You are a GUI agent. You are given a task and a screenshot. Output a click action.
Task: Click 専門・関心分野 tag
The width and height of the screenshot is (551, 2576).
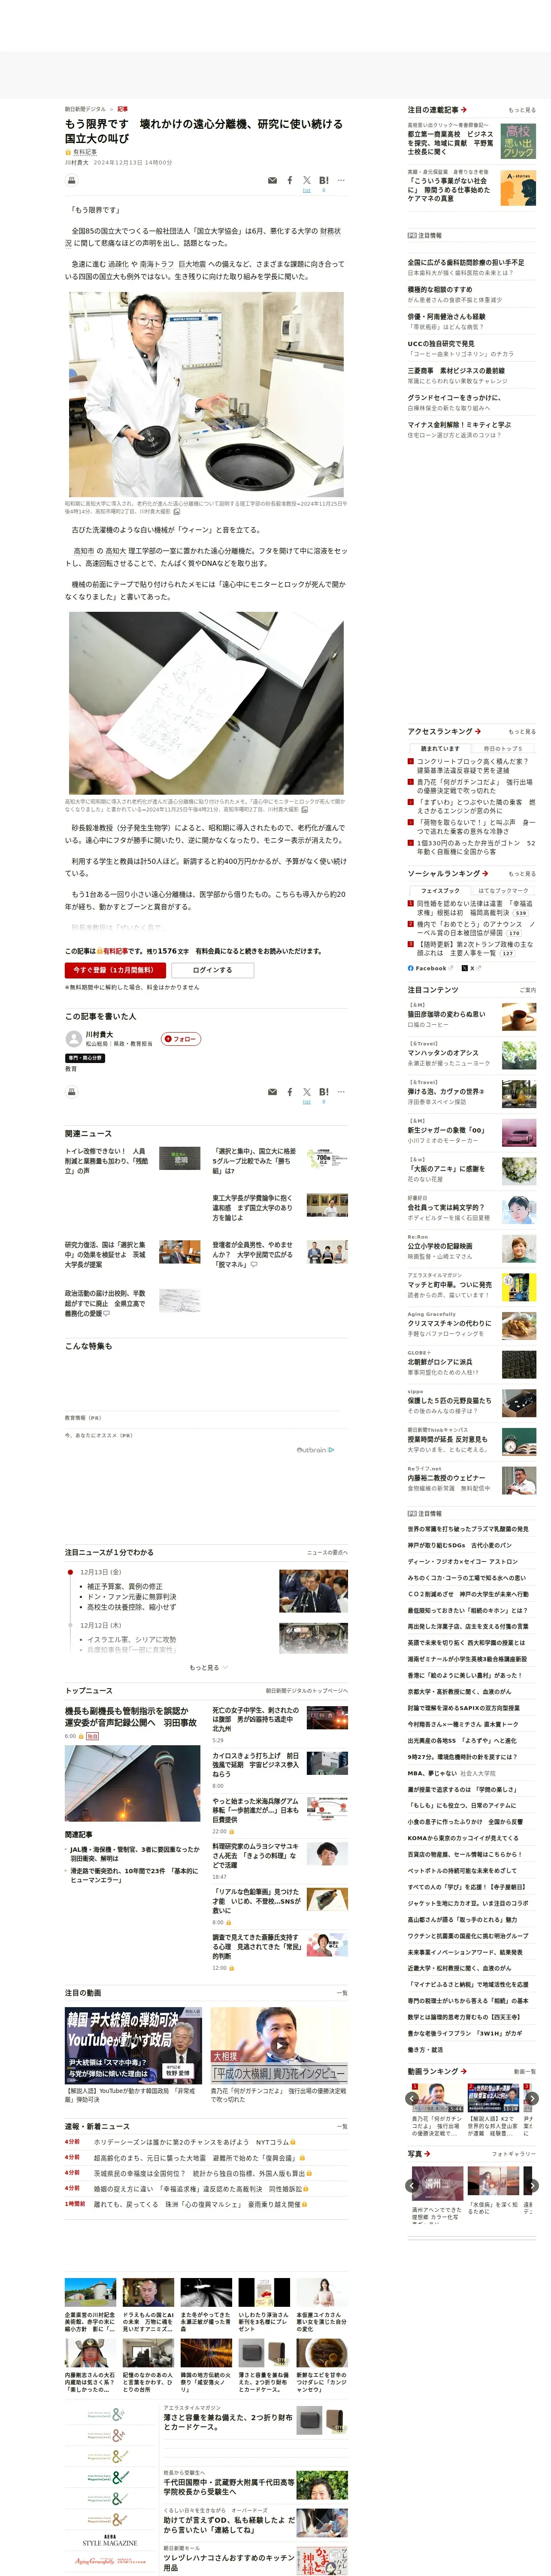click(x=85, y=1058)
